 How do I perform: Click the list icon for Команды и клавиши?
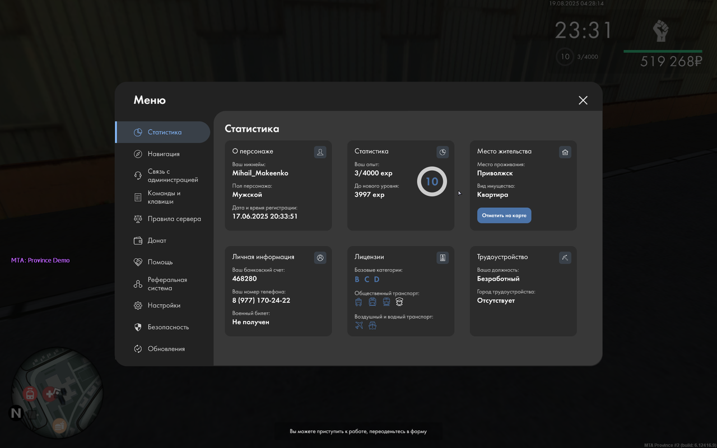138,197
